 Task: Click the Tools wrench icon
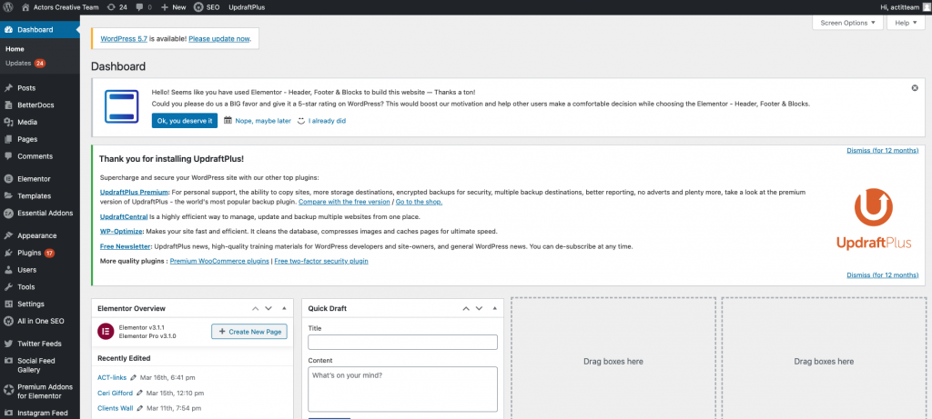[8, 287]
